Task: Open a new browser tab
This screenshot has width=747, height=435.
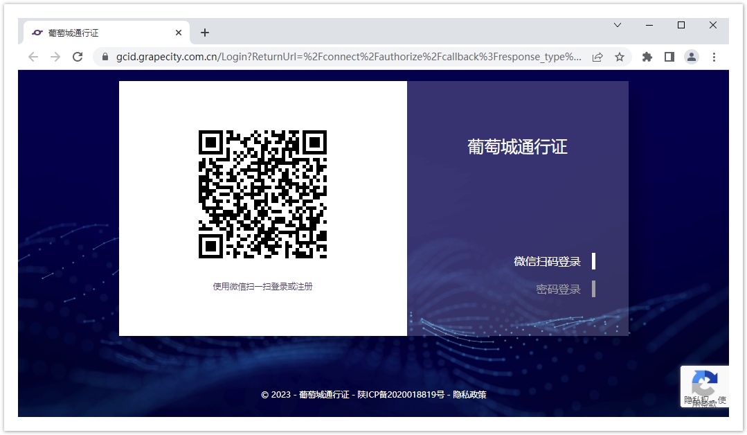Action: (205, 33)
